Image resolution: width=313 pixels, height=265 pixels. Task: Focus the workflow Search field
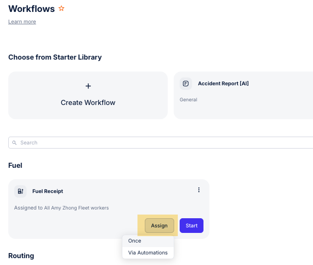(x=161, y=143)
